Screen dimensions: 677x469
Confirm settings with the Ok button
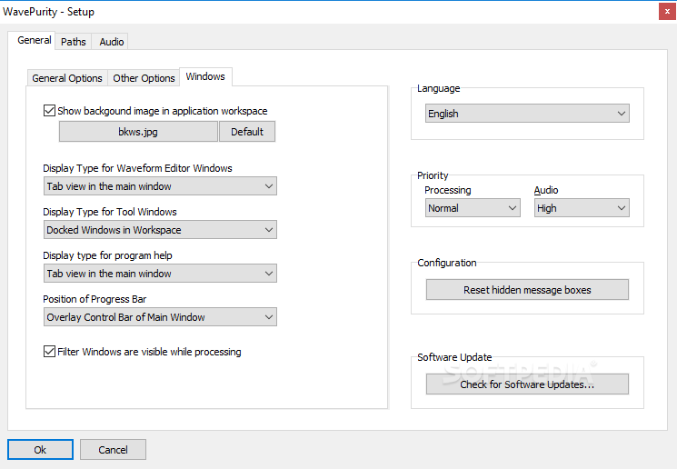40,450
